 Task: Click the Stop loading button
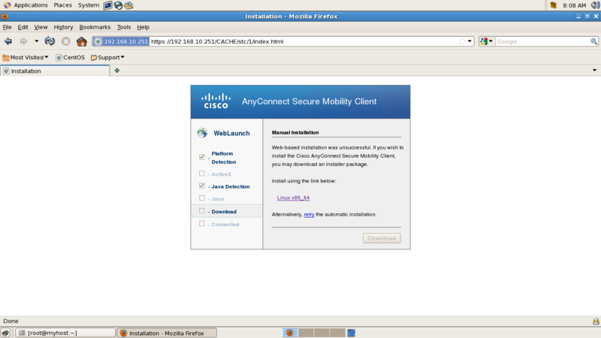pos(66,41)
